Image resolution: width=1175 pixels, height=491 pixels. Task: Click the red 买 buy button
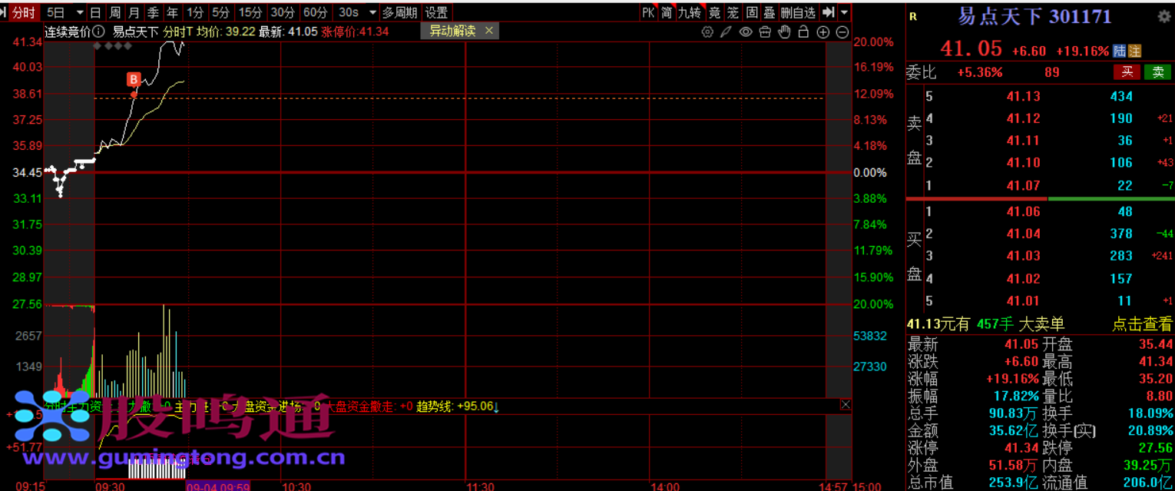click(1127, 72)
